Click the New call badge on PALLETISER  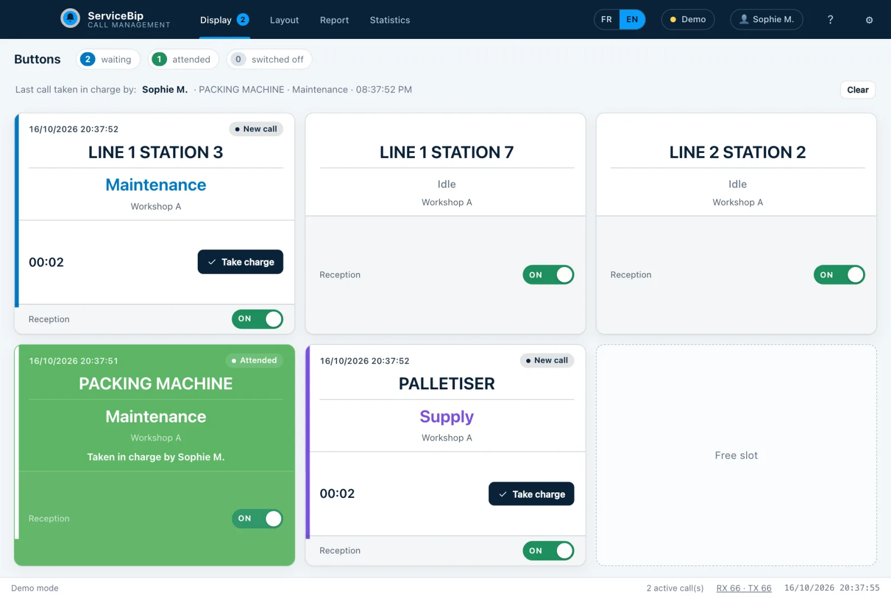pyautogui.click(x=547, y=360)
